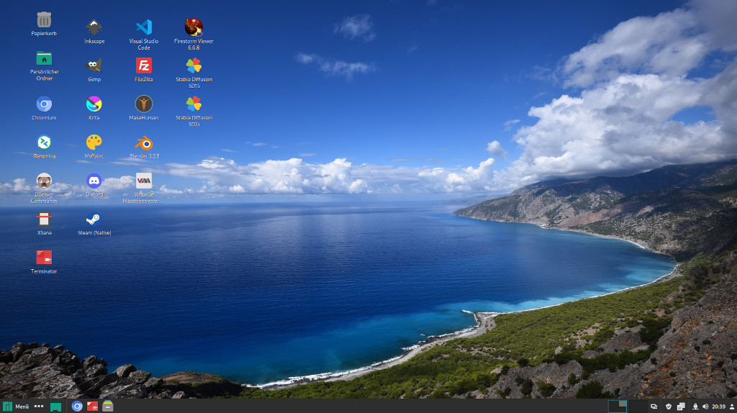Launch Remmina from the desktop
Viewport: 737px width, 413px height.
click(44, 142)
